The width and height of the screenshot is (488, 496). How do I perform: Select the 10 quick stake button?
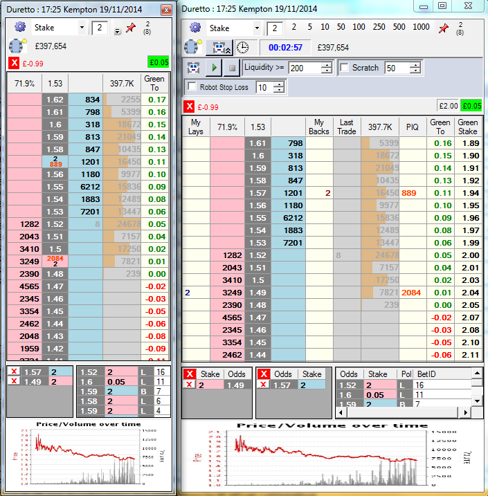[x=325, y=27]
